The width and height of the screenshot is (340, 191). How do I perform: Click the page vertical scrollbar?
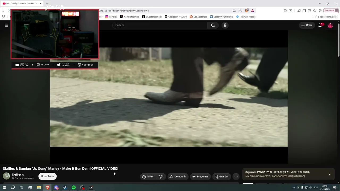pos(339,40)
